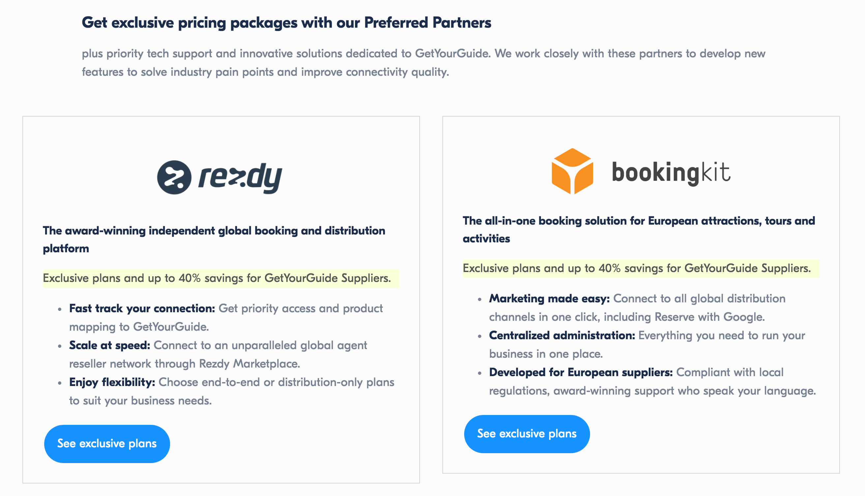The width and height of the screenshot is (865, 496).
Task: Click the Scale at speed bullet
Action: point(218,354)
